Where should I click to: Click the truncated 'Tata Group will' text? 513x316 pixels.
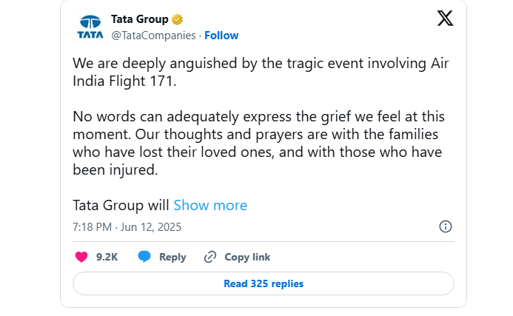121,205
